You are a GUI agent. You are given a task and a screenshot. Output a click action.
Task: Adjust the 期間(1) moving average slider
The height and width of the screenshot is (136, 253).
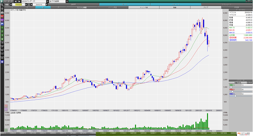(231, 87)
